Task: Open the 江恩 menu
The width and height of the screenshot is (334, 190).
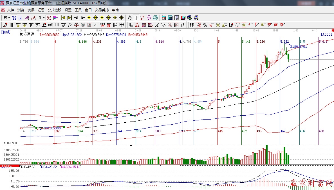Action: [41, 10]
